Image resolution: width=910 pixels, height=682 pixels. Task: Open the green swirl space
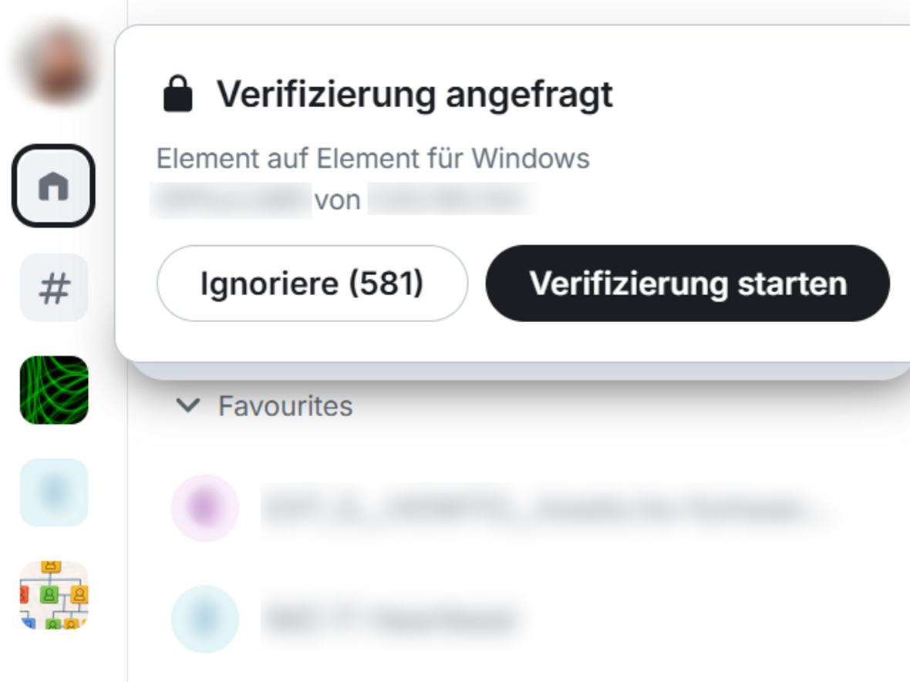pyautogui.click(x=54, y=390)
